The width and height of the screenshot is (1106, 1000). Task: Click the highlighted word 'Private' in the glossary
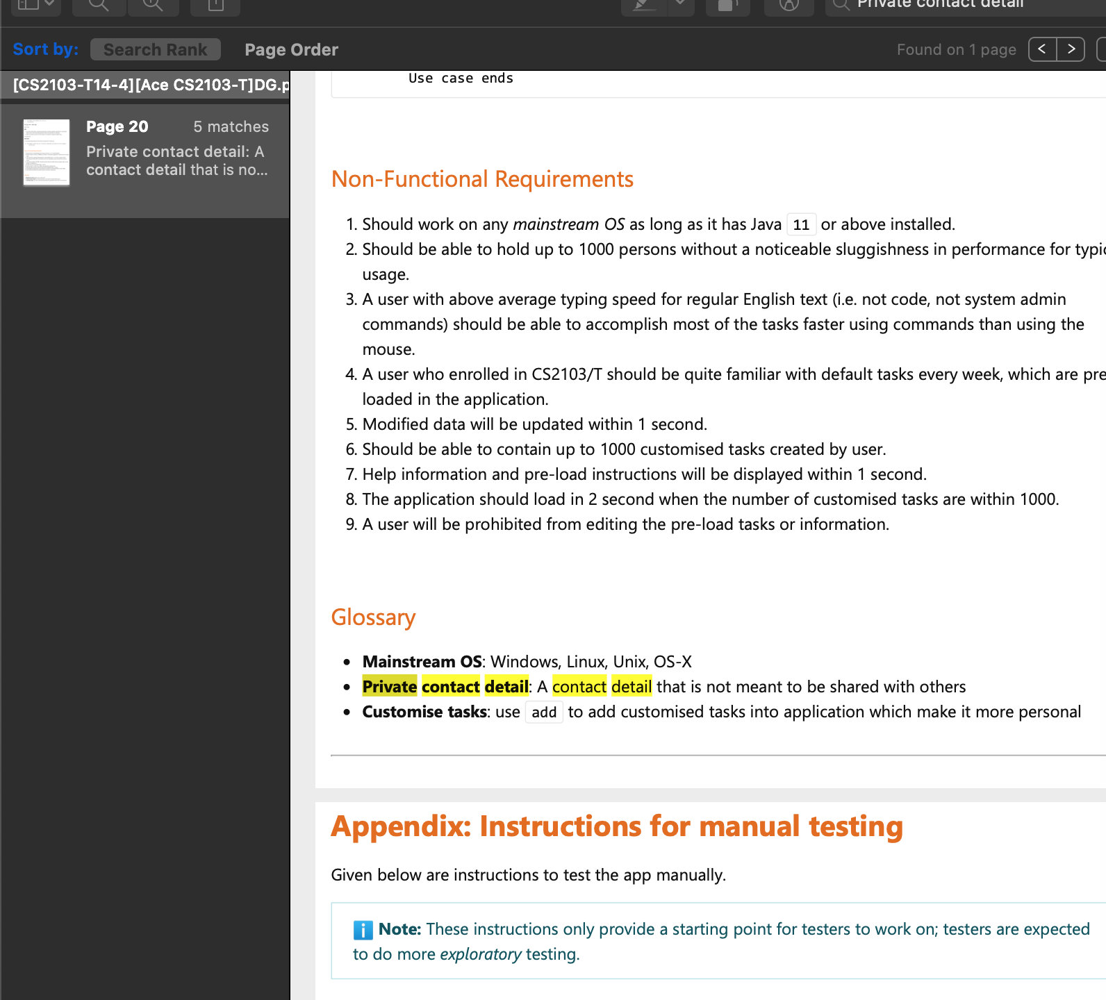pyautogui.click(x=390, y=687)
